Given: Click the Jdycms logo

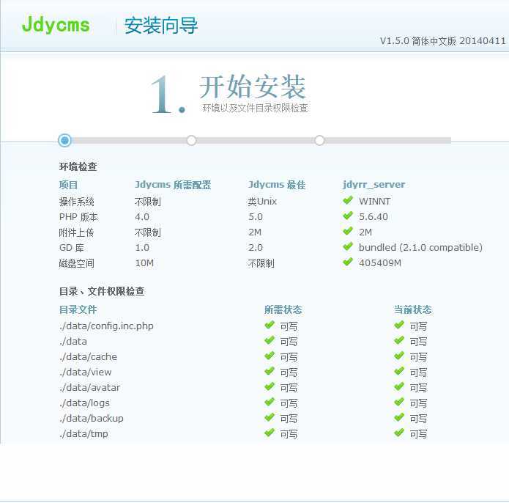Looking at the screenshot, I should (x=56, y=25).
